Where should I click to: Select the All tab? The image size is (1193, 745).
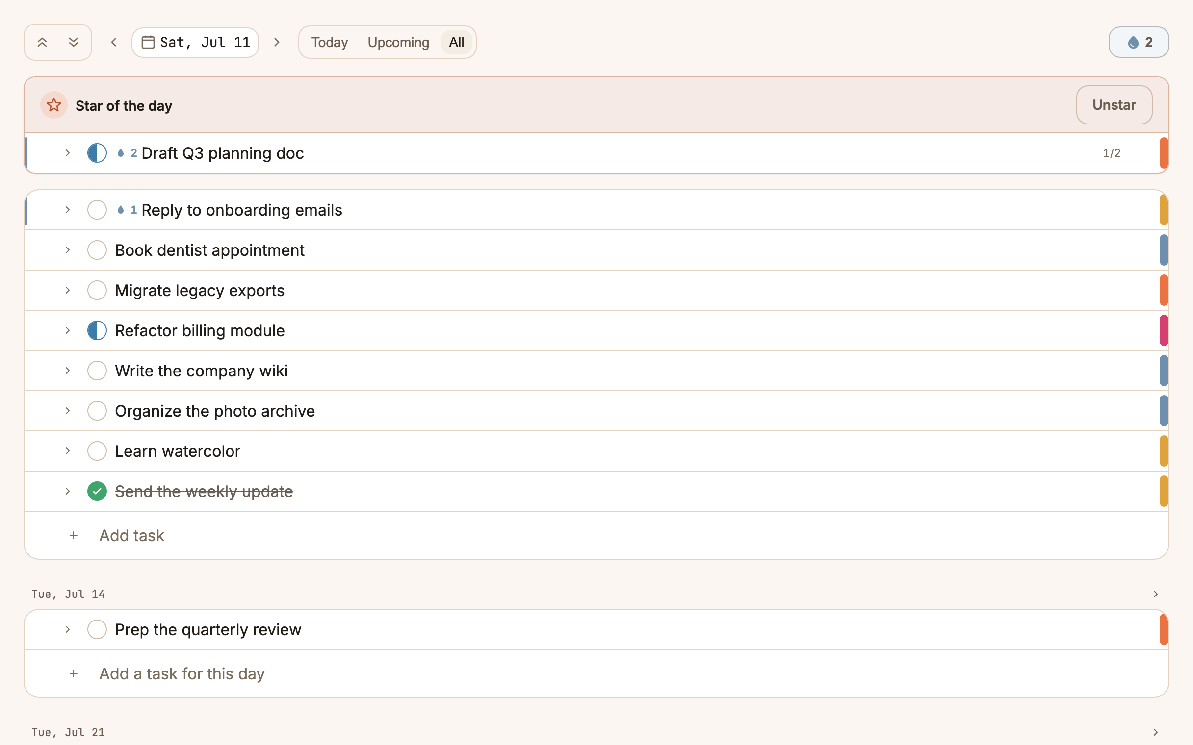457,42
